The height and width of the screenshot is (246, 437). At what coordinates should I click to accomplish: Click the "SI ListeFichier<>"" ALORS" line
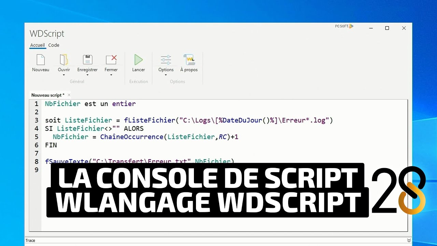[94, 128]
